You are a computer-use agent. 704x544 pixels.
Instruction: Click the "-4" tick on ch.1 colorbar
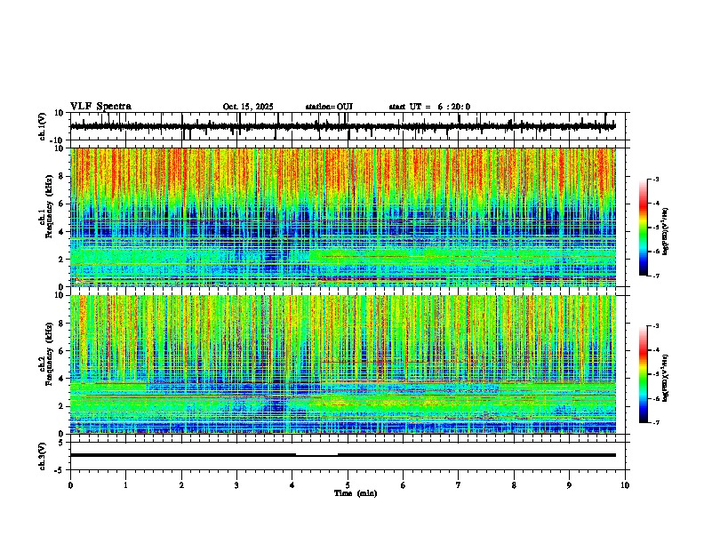tap(655, 204)
